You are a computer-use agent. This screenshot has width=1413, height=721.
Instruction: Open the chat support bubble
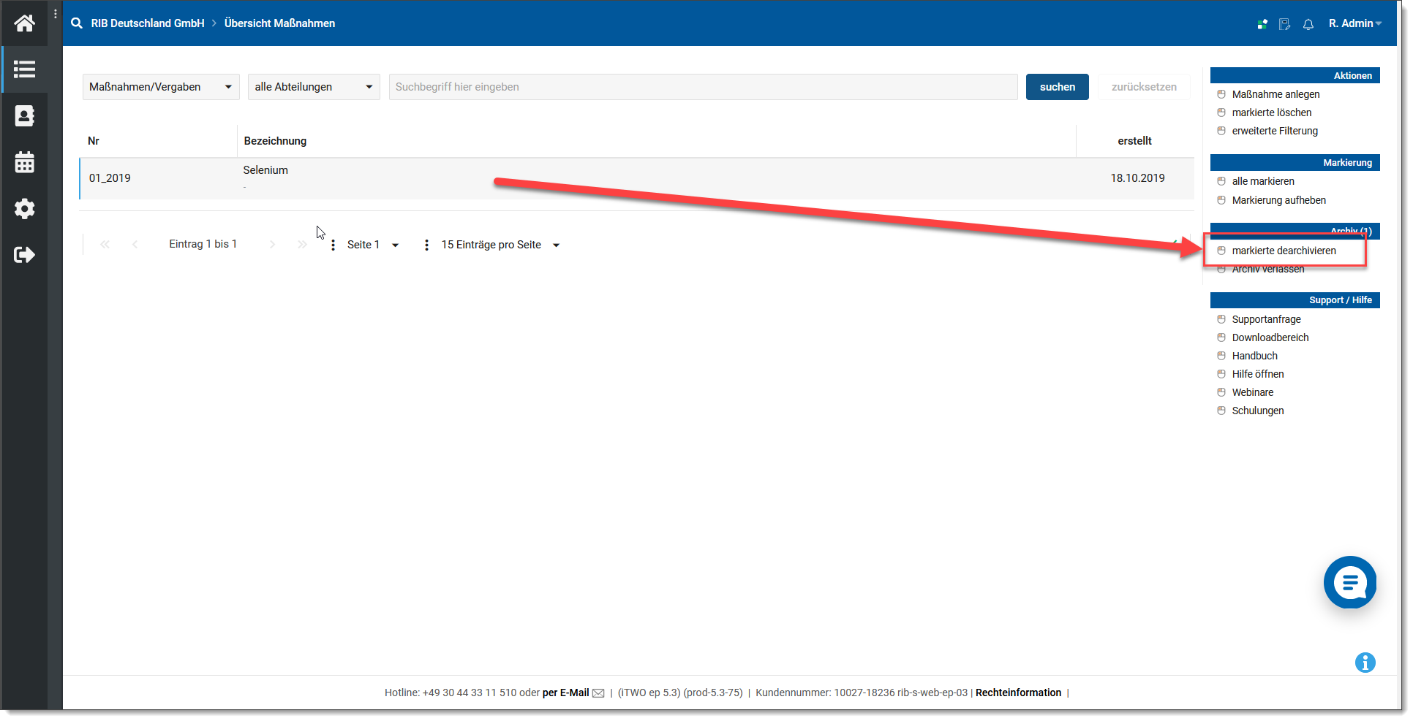[x=1350, y=582]
